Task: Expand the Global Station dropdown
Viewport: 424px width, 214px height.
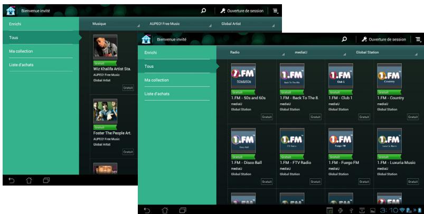Action: pyautogui.click(x=386, y=52)
